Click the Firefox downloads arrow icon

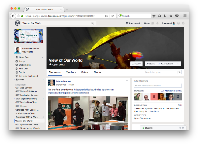[x=165, y=16]
